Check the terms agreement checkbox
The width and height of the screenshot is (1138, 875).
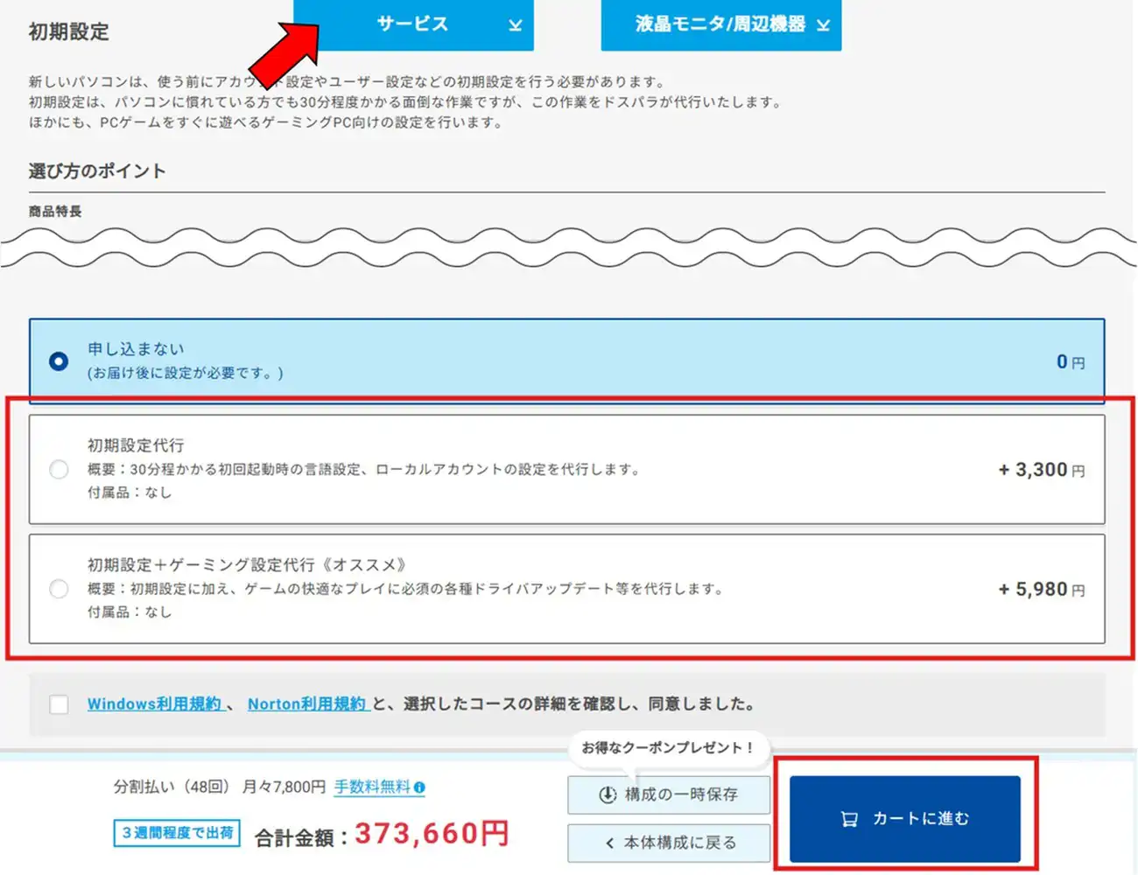(x=59, y=704)
